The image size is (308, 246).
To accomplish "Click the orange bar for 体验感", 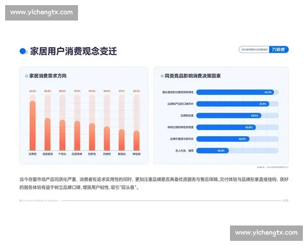I will [137, 140].
